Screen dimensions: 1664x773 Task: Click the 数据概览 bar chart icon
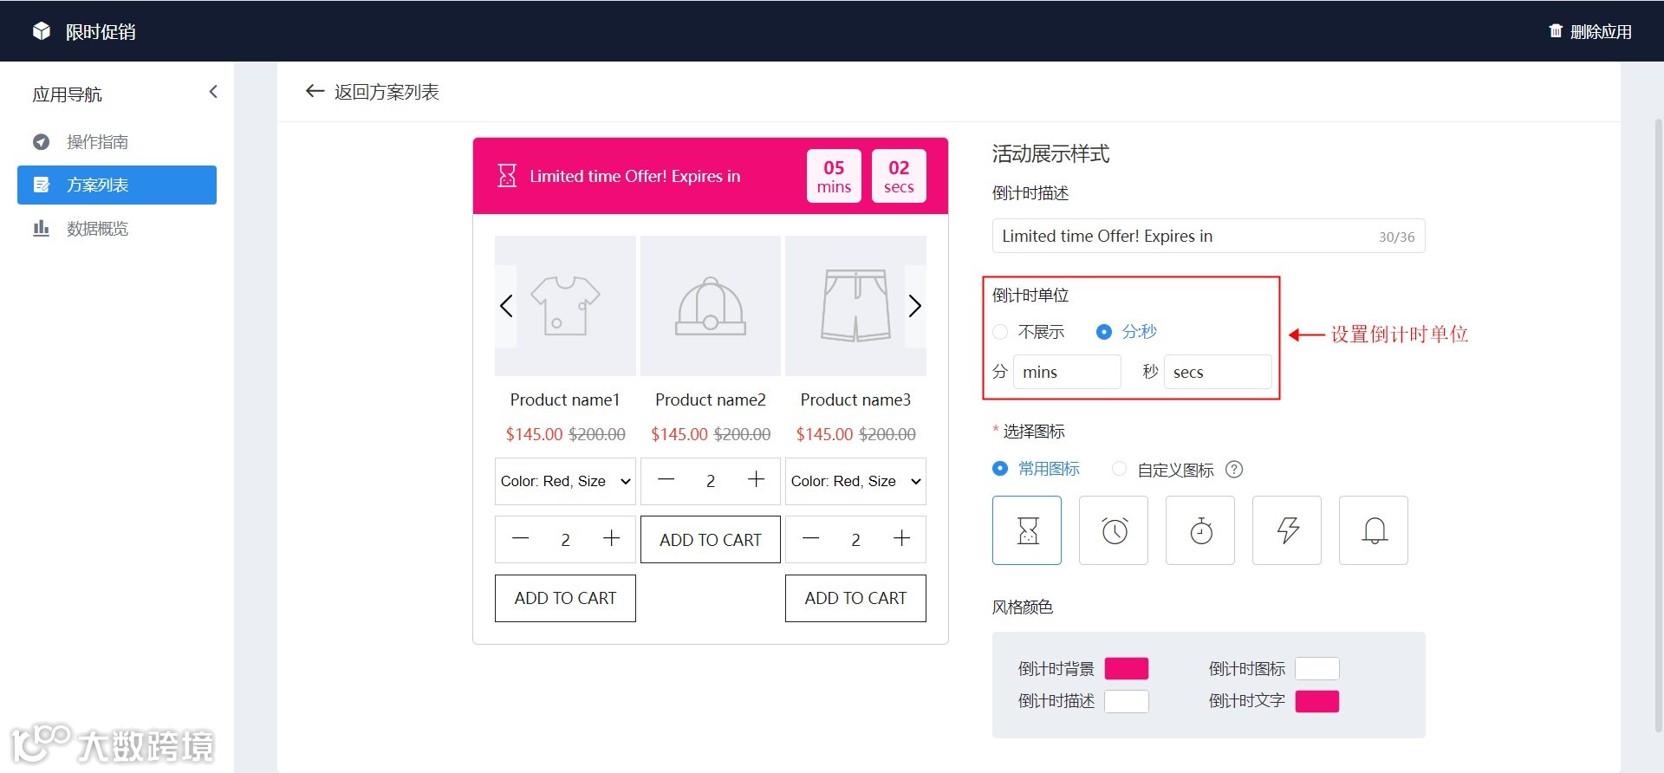point(41,228)
